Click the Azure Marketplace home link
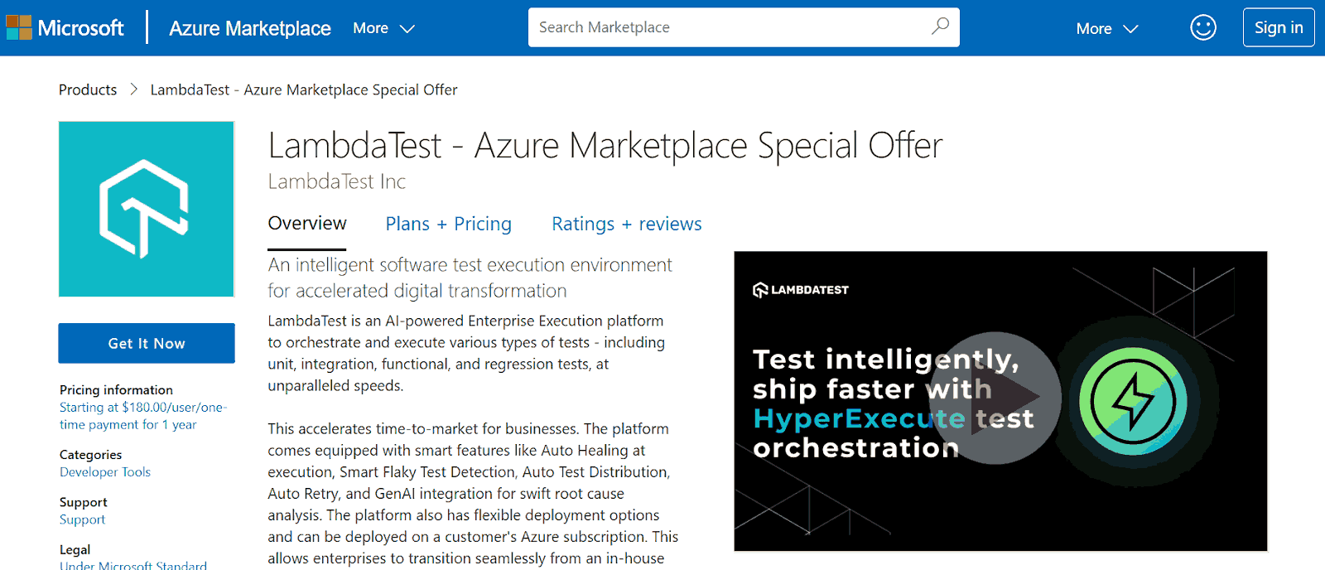Viewport: 1325px width, 570px height. coord(249,27)
